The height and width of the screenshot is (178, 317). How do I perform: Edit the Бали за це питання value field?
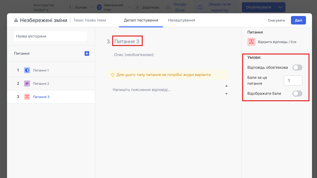click(293, 80)
